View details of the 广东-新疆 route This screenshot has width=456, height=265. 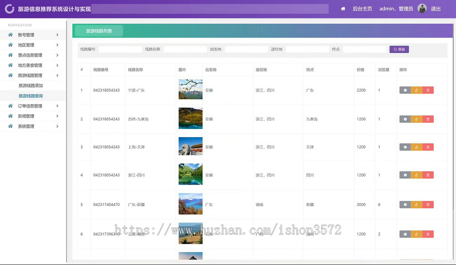(405, 205)
